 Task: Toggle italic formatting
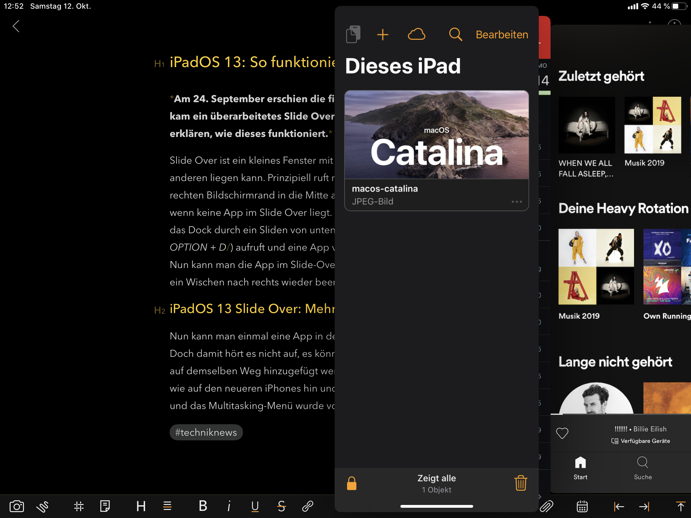(x=229, y=506)
